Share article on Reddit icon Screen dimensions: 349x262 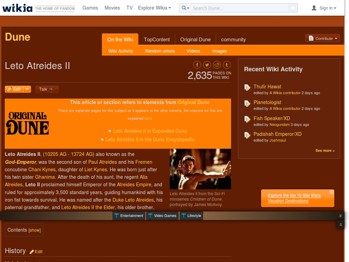[217, 65]
